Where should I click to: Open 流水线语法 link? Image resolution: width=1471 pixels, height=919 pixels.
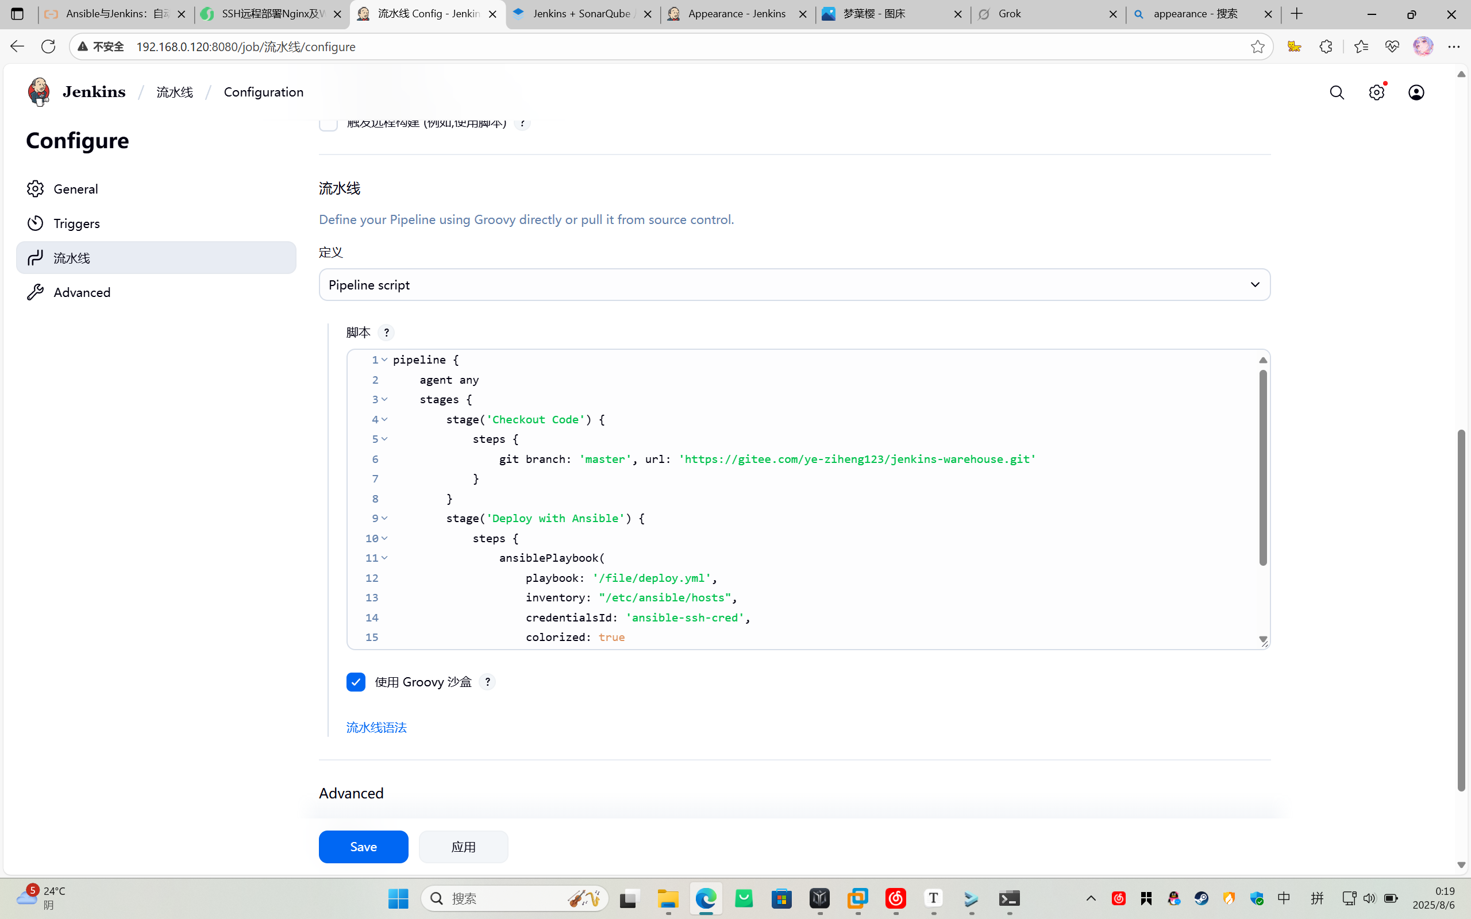coord(376,728)
